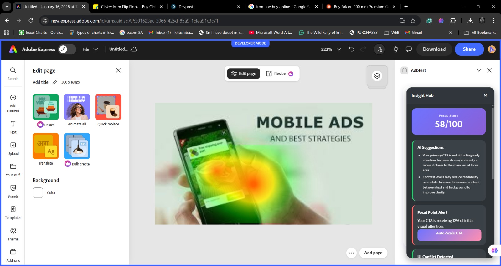Switch to Cloker Men Flip Flops tab

click(x=128, y=7)
